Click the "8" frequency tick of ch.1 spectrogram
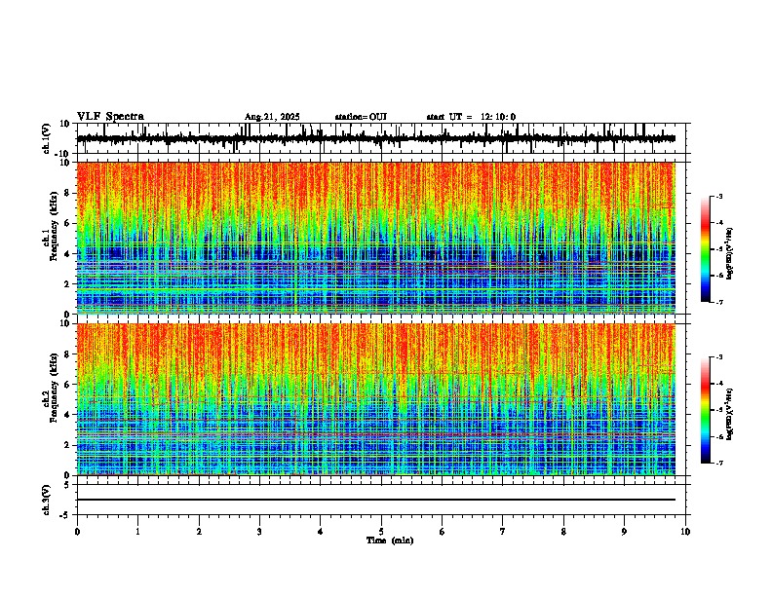Screen dimensions: 772x596 pos(68,193)
